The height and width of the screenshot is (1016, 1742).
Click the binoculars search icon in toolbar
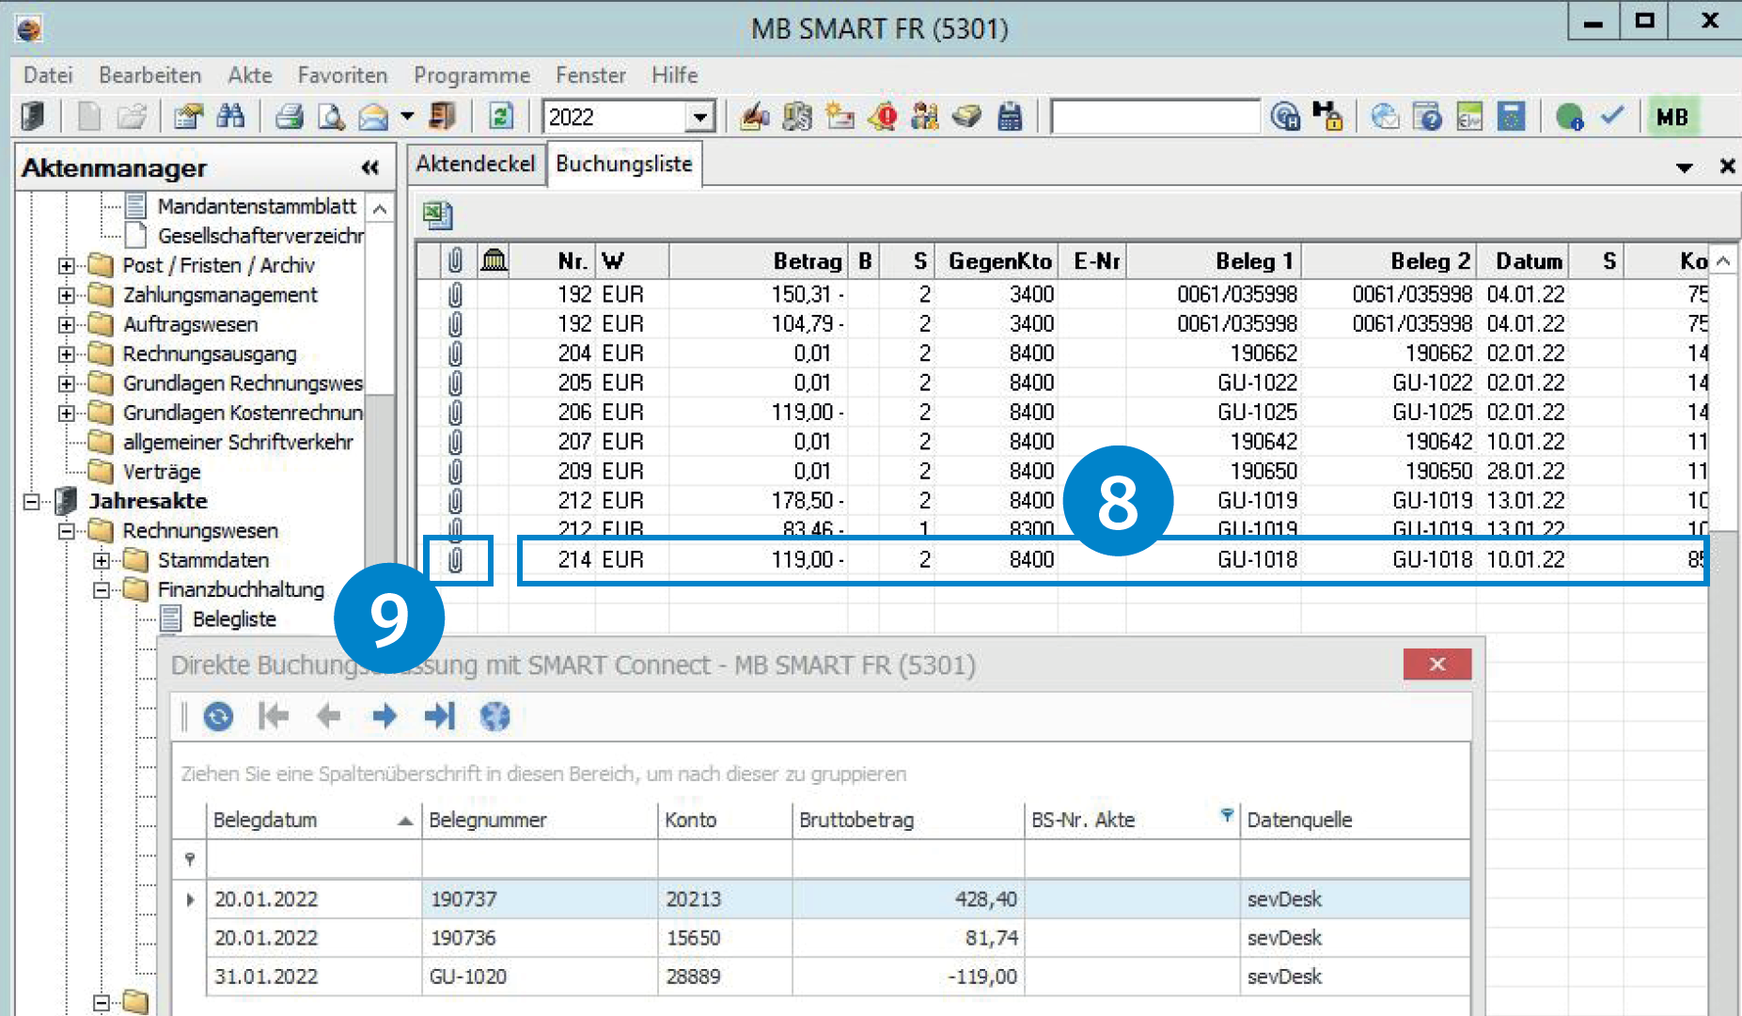230,117
